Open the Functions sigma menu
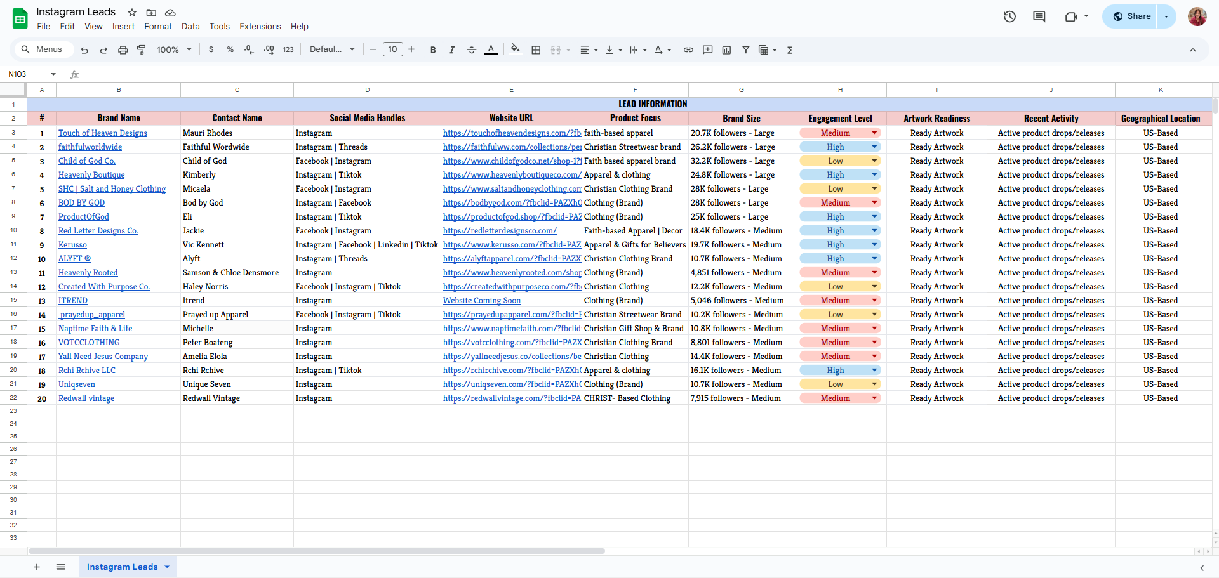 (x=790, y=50)
